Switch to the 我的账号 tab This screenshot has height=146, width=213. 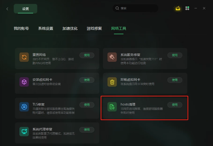(x=21, y=28)
